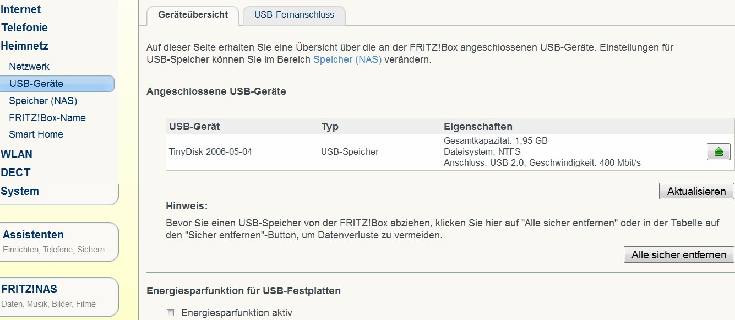The image size is (735, 320).
Task: Open the Netzwerk submenu entry
Action: click(29, 67)
